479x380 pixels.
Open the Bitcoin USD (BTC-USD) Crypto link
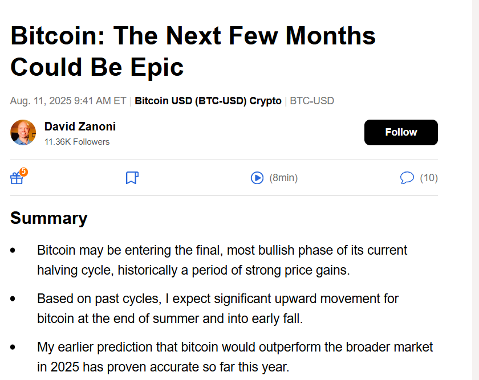[208, 101]
